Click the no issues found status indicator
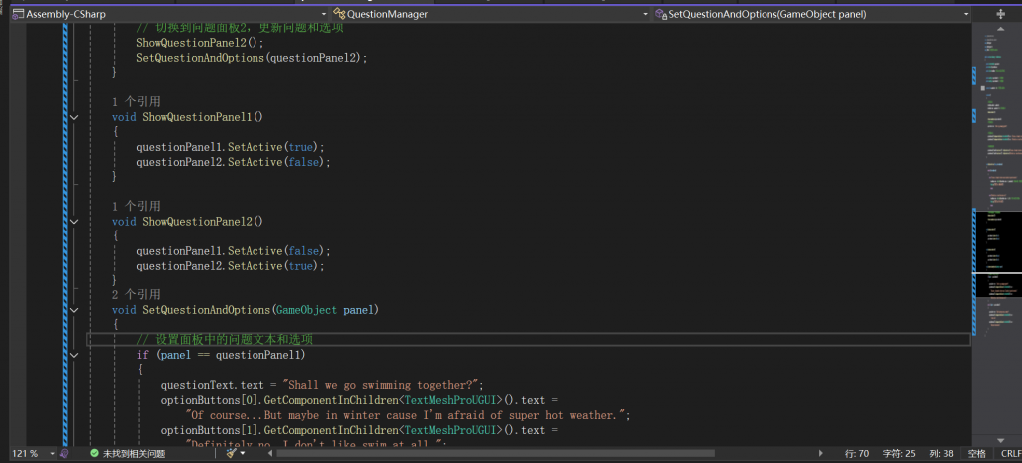 (x=127, y=453)
